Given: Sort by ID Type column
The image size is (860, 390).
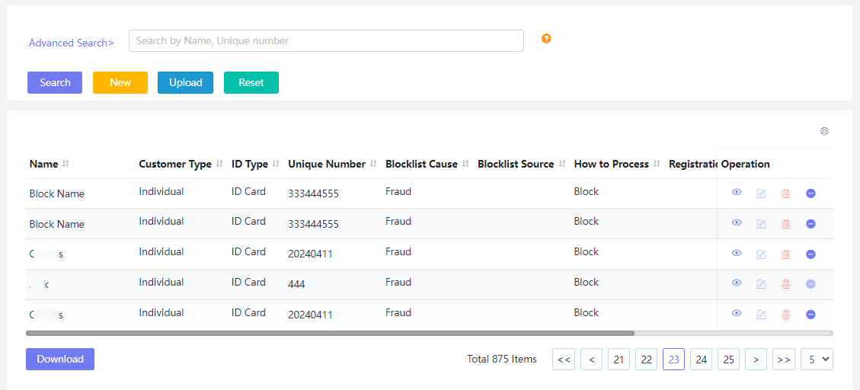Looking at the screenshot, I should pos(276,164).
